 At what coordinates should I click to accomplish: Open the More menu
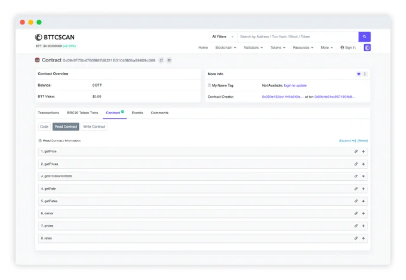click(327, 48)
